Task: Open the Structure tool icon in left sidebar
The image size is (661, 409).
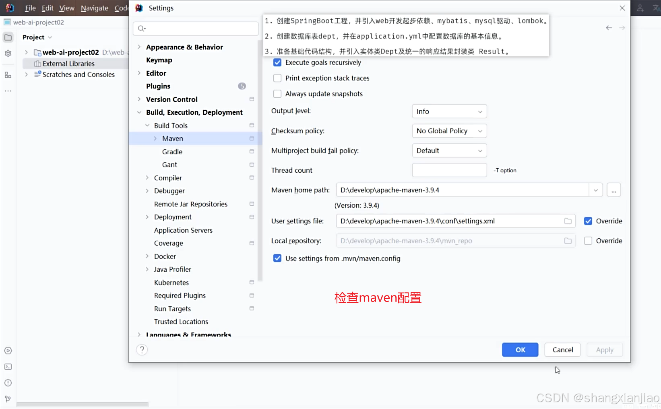Action: point(8,75)
